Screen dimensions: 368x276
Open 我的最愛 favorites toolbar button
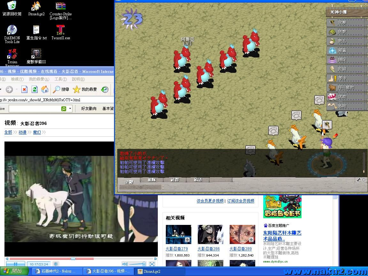pyautogui.click(x=85, y=89)
